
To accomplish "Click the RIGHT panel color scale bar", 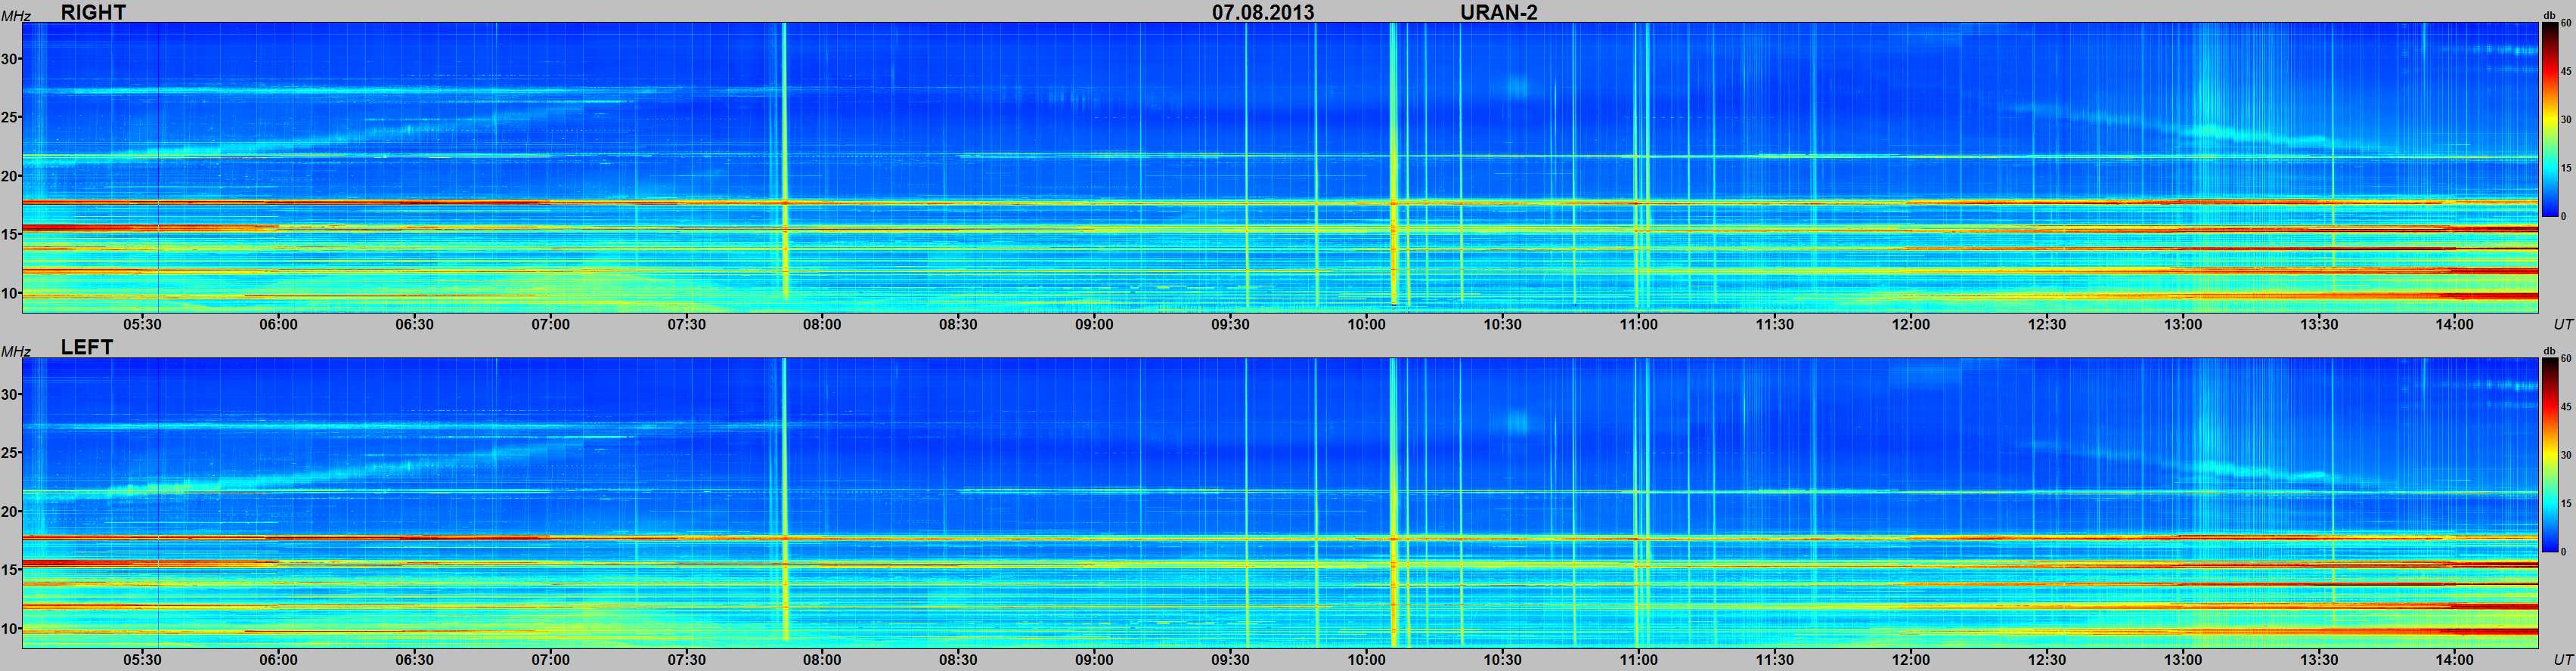I will pyautogui.click(x=2549, y=120).
